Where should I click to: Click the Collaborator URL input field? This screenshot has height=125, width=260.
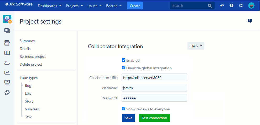click(x=154, y=77)
